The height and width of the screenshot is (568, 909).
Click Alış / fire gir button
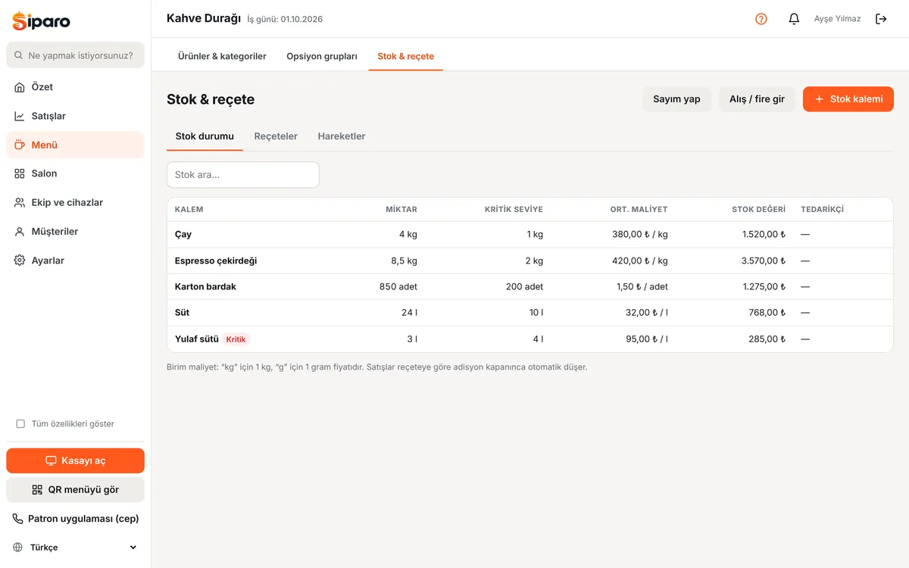(x=757, y=99)
